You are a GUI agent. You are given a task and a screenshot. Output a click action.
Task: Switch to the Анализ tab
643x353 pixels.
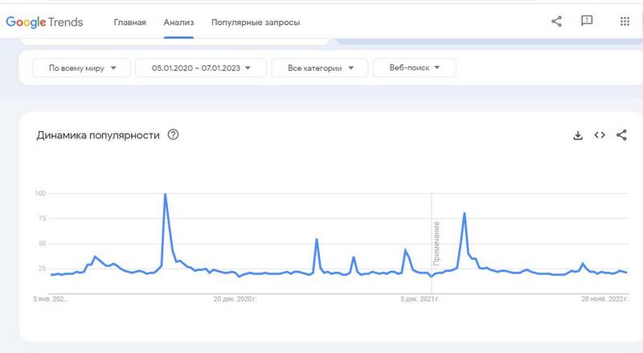click(178, 22)
